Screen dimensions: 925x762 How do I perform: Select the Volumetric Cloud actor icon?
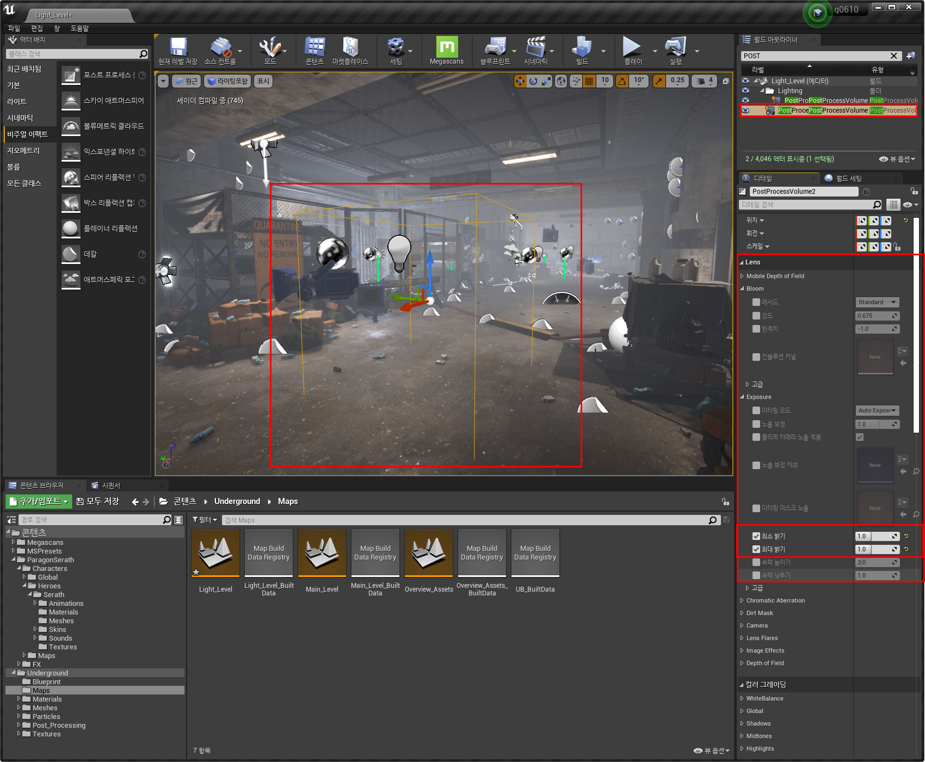click(71, 126)
